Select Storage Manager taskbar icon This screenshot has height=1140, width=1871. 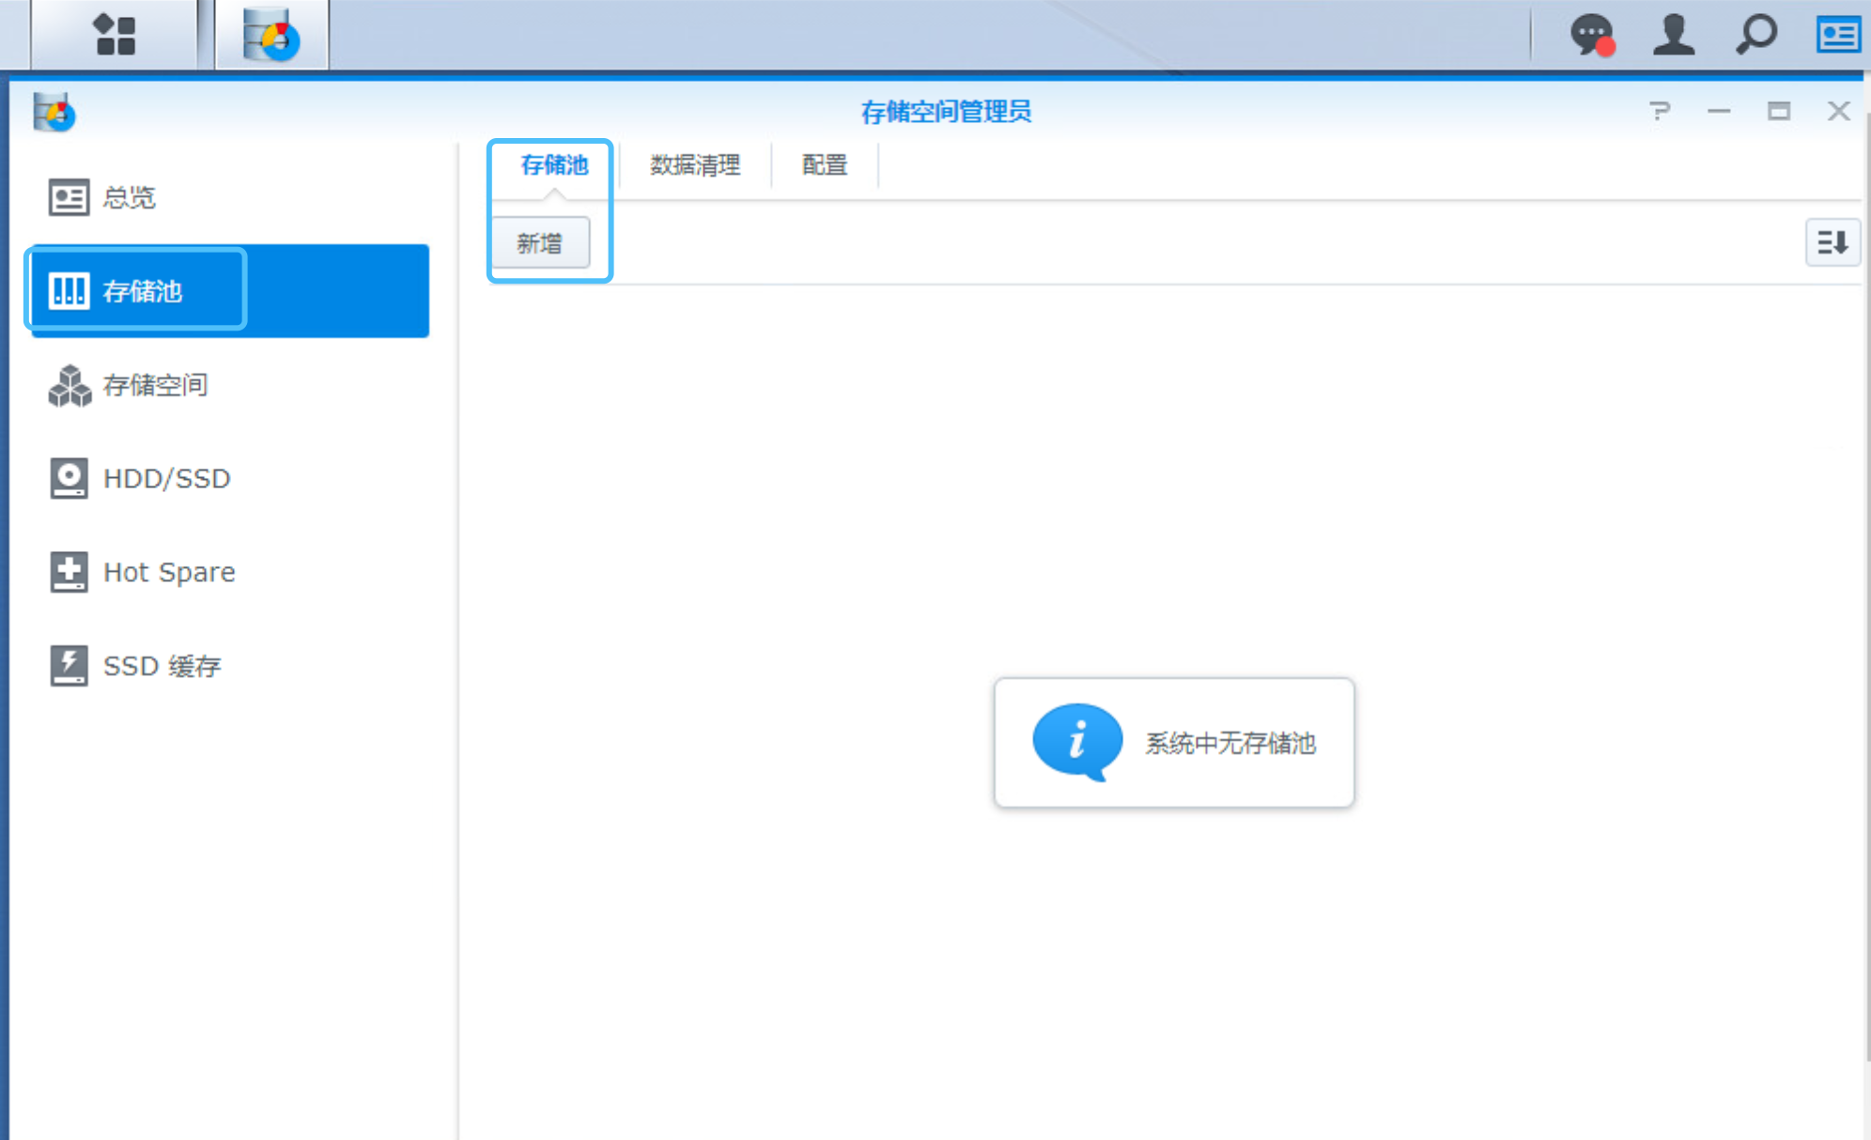click(271, 35)
